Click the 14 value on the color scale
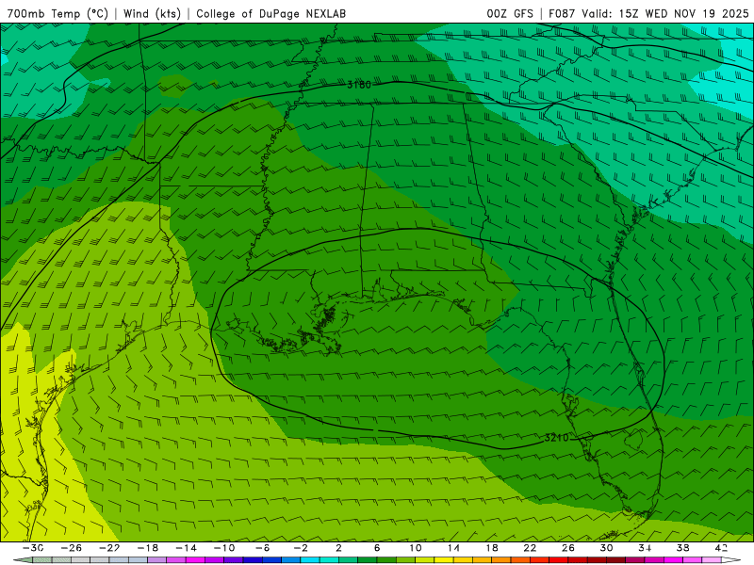This screenshot has width=754, height=565. [x=453, y=548]
